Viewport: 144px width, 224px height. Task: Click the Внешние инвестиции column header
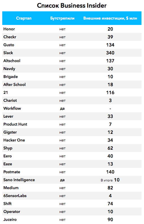(x=110, y=18)
